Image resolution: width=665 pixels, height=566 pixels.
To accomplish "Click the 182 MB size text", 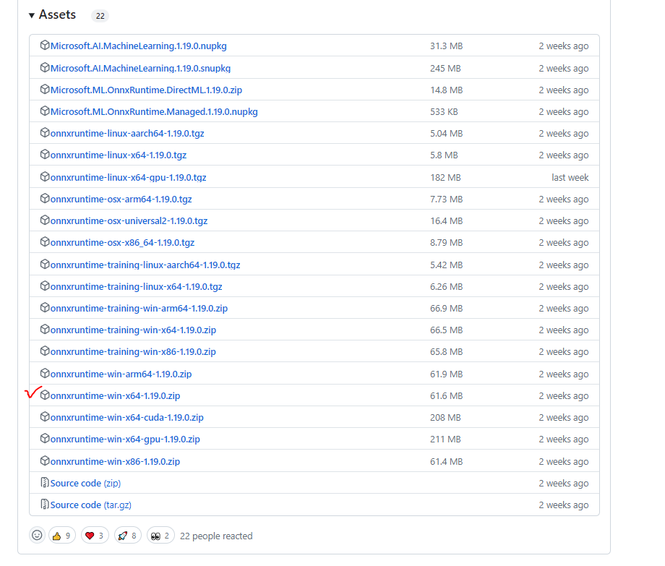I will click(445, 177).
